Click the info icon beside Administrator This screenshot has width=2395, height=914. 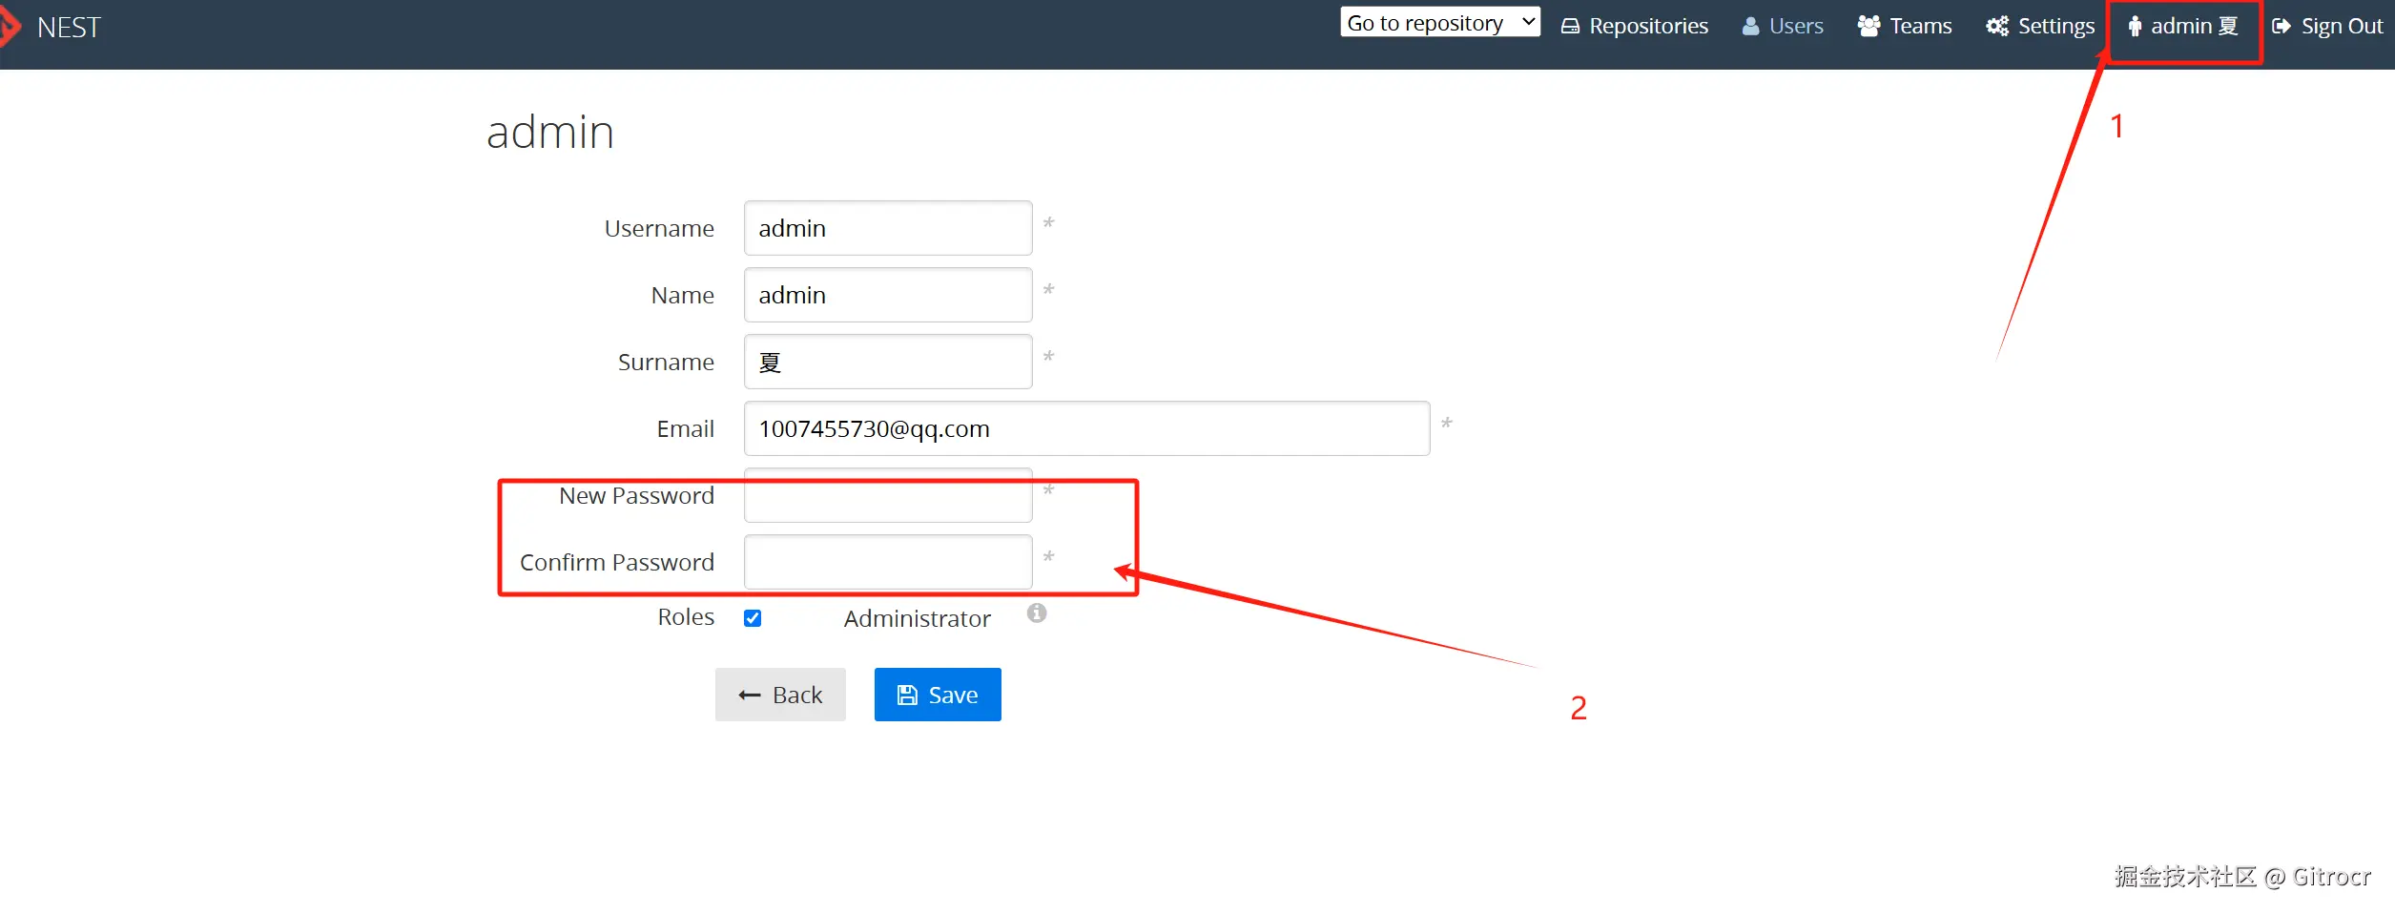coord(1037,613)
